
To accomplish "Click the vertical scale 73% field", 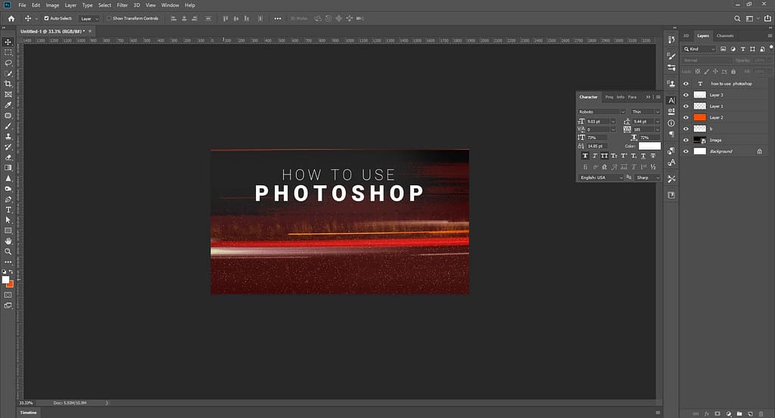I will (x=596, y=138).
